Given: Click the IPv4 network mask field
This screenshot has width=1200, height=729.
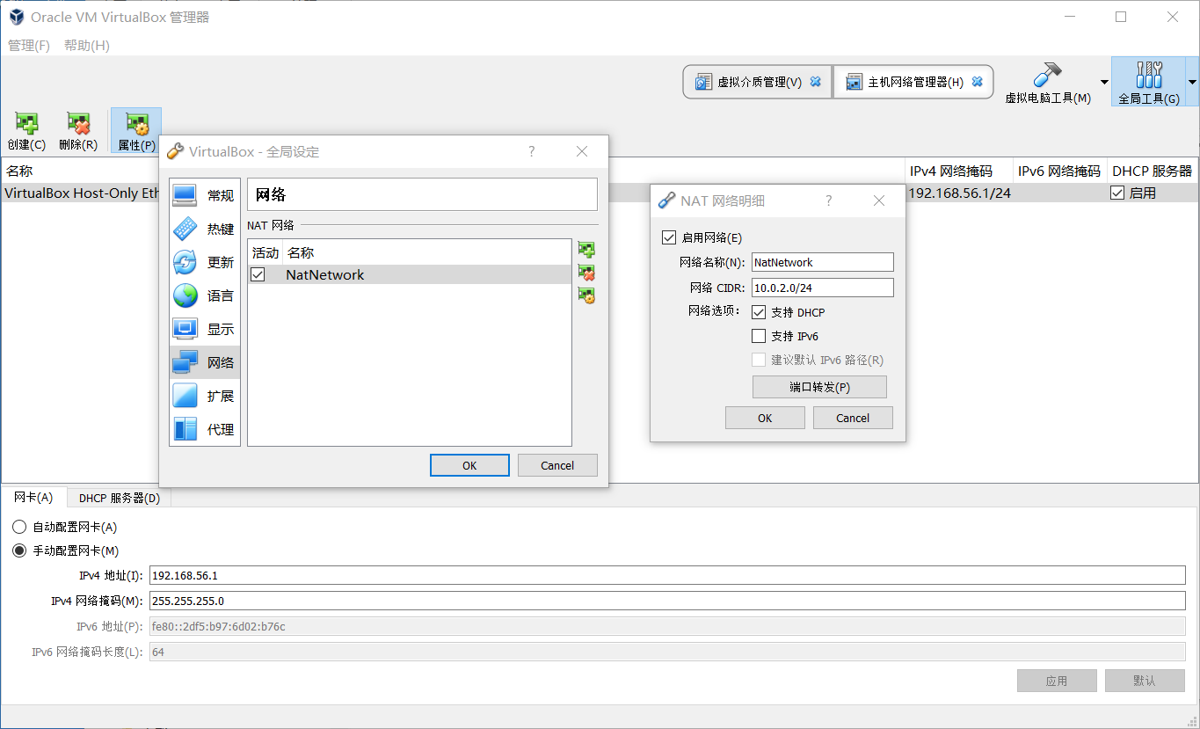Looking at the screenshot, I should pos(667,601).
